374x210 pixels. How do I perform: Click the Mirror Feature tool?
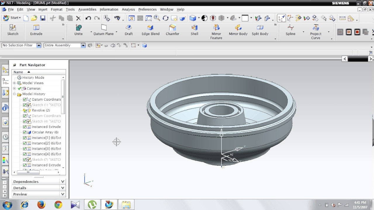coord(216,32)
